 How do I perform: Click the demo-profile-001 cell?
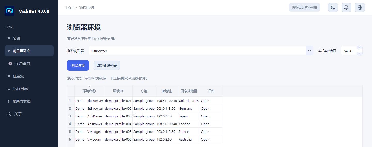pos(118,101)
